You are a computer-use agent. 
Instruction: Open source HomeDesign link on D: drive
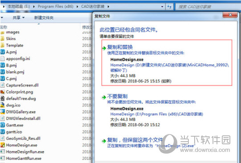(x=170, y=68)
